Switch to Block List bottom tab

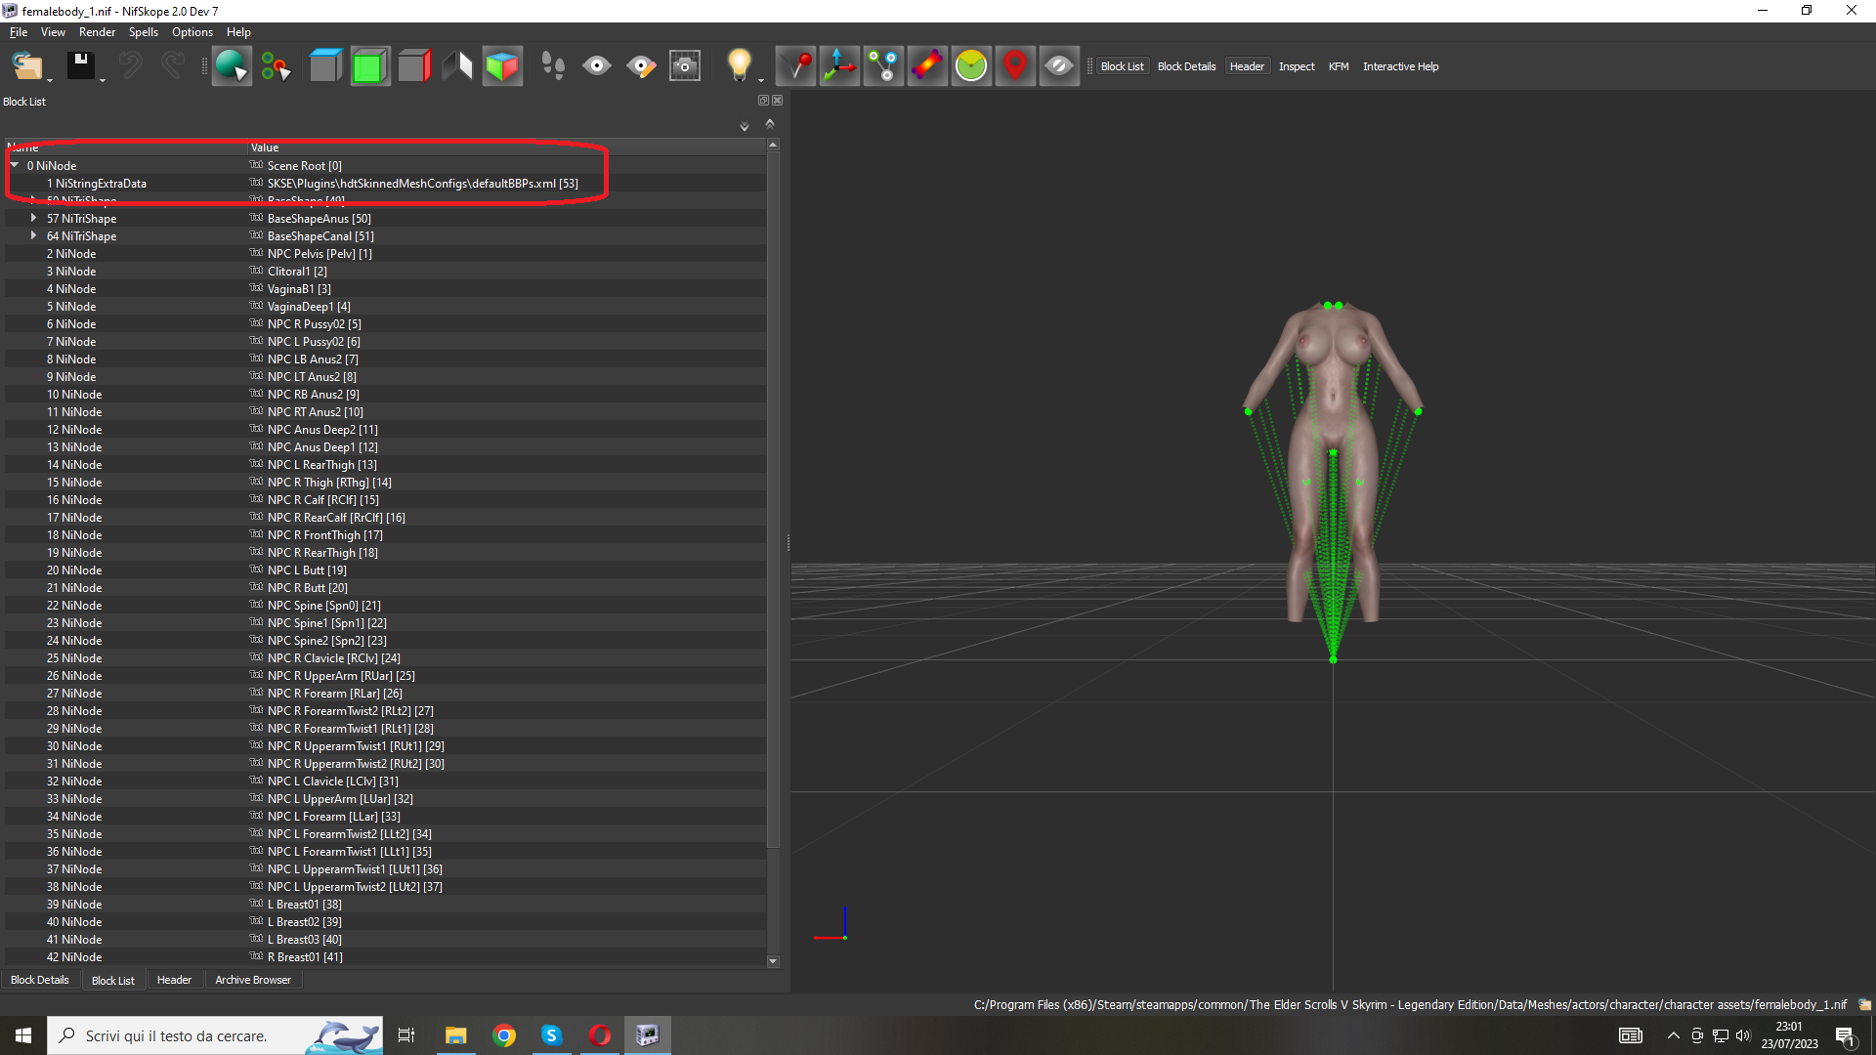pos(113,980)
